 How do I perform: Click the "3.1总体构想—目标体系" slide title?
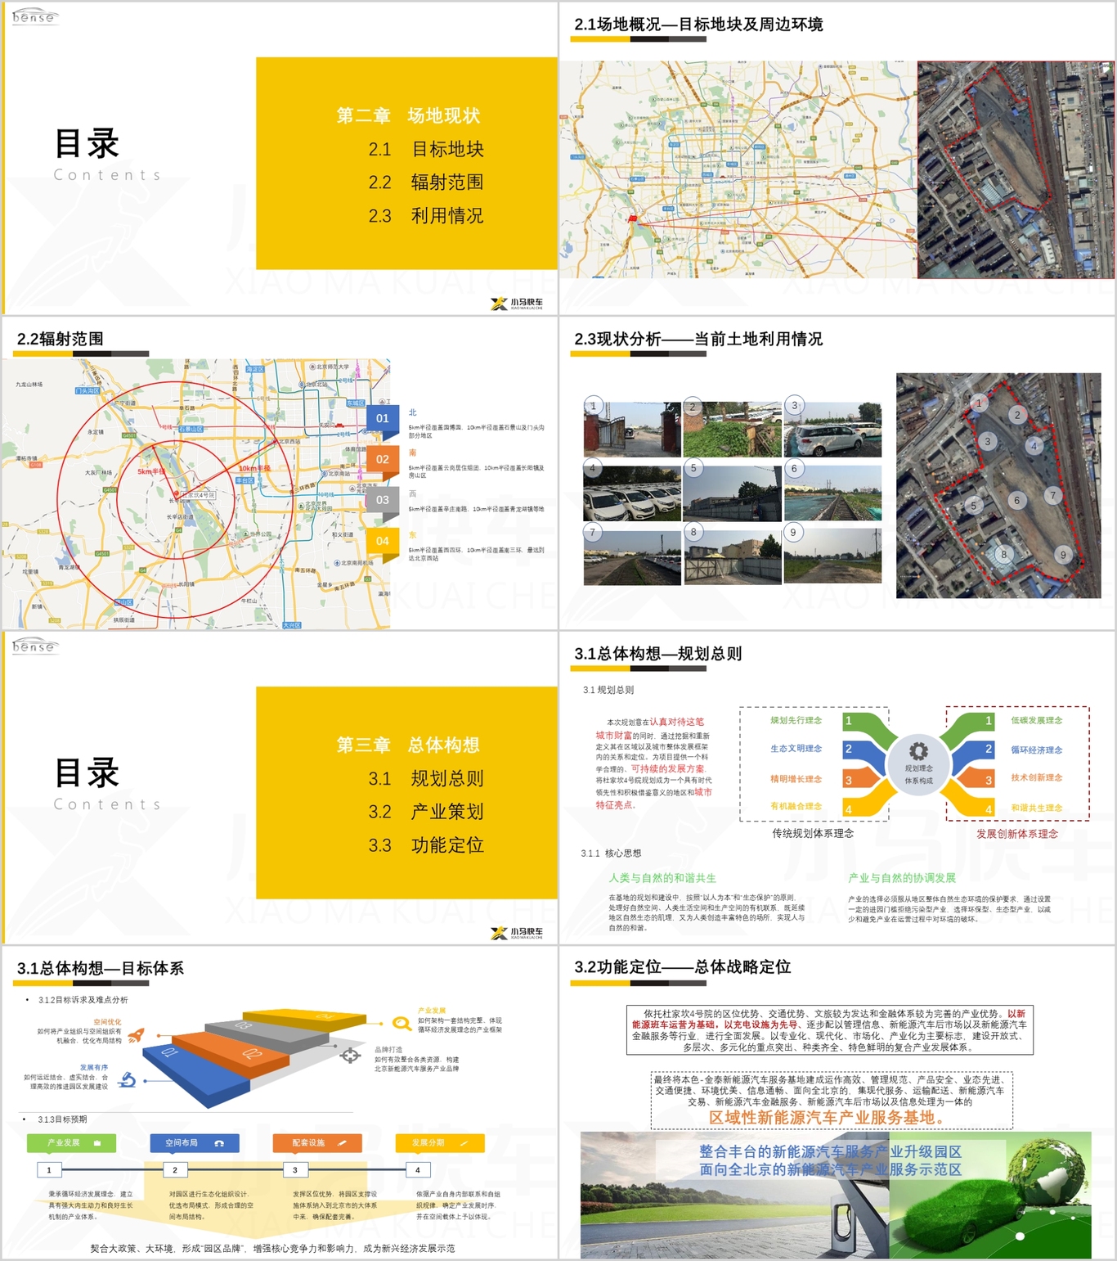pos(101,968)
